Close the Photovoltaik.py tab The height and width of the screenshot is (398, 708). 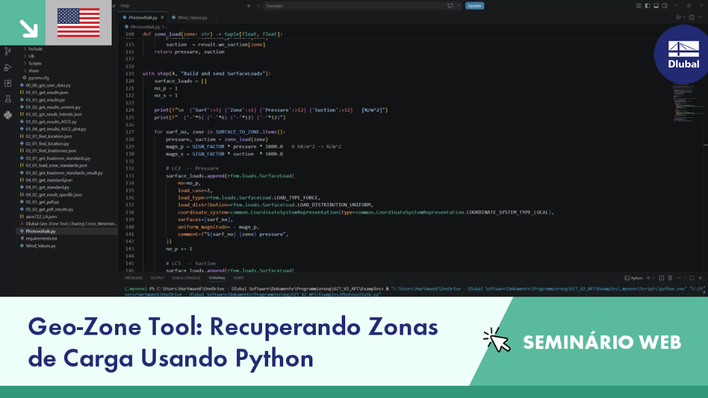click(162, 18)
